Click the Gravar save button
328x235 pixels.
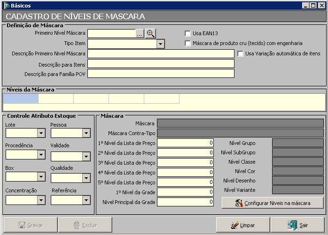click(x=31, y=225)
